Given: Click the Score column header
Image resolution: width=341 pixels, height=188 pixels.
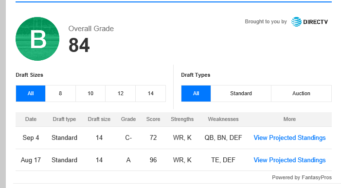Looking at the screenshot, I should (153, 119).
